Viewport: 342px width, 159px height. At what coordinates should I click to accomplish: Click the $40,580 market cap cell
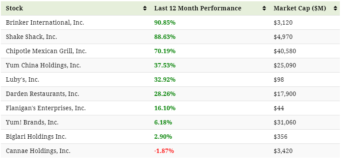285,51
